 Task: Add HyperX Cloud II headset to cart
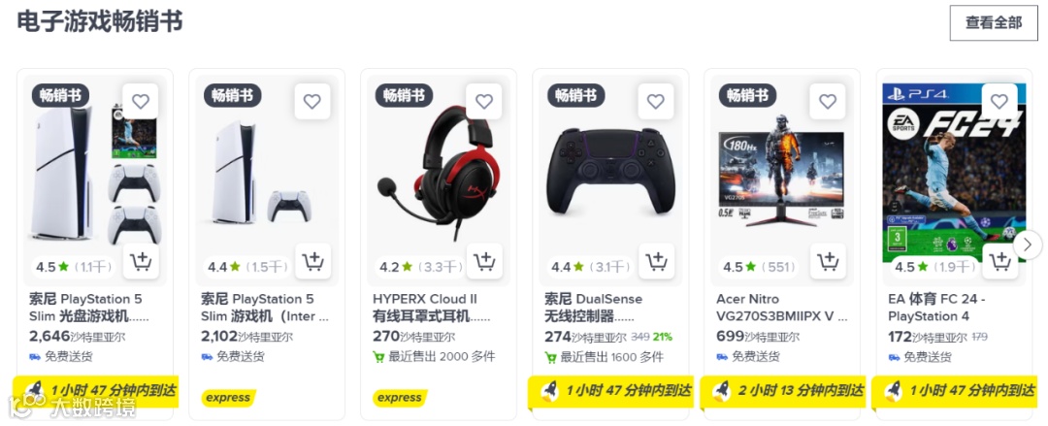click(484, 261)
